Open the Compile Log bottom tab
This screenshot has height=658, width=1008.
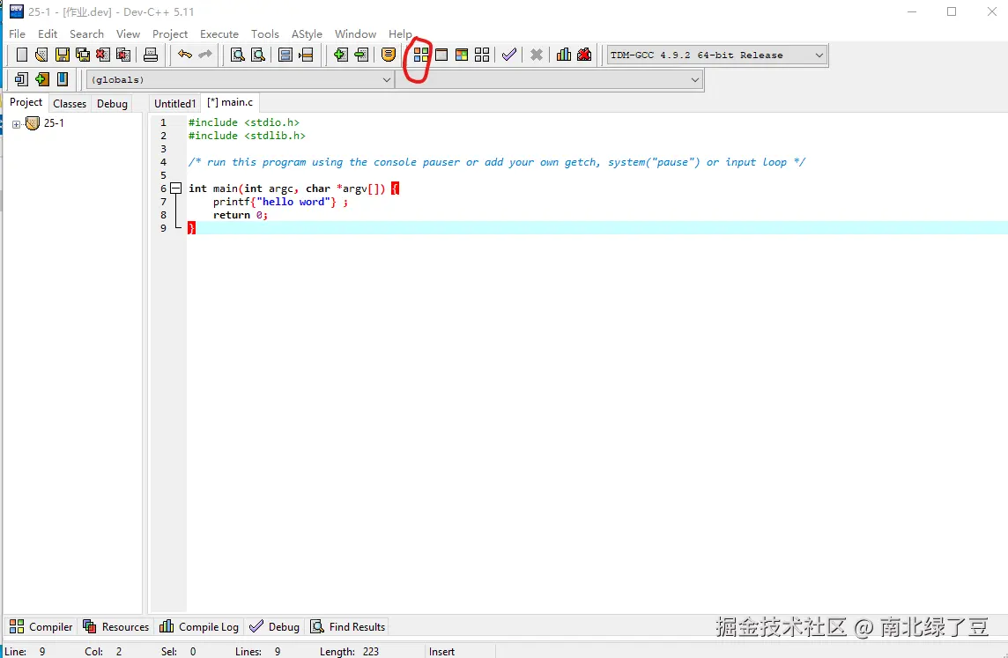click(199, 626)
